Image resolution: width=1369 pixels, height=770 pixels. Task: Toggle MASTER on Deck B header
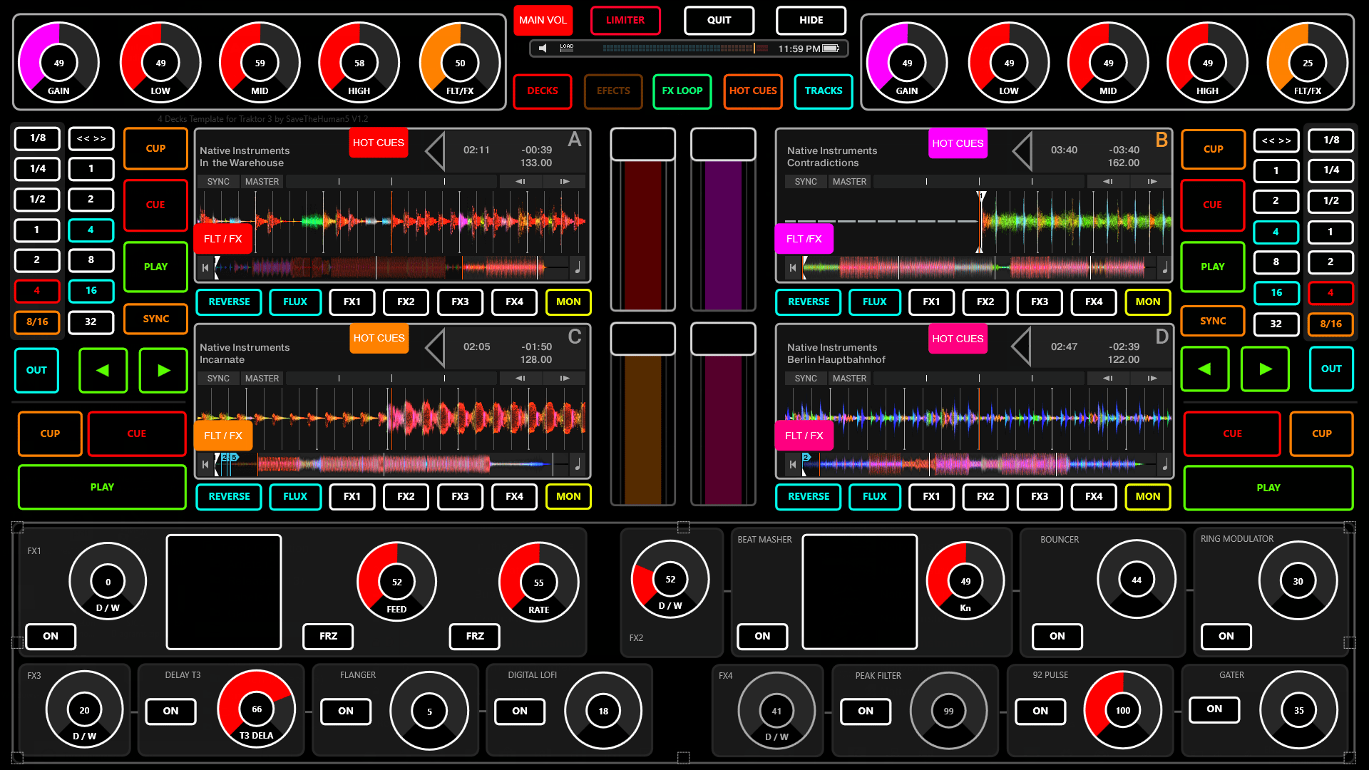click(x=849, y=182)
